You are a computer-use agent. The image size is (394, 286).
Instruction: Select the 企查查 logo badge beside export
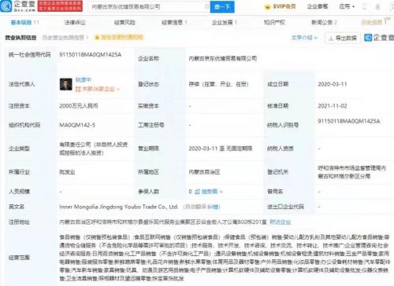click(x=379, y=38)
